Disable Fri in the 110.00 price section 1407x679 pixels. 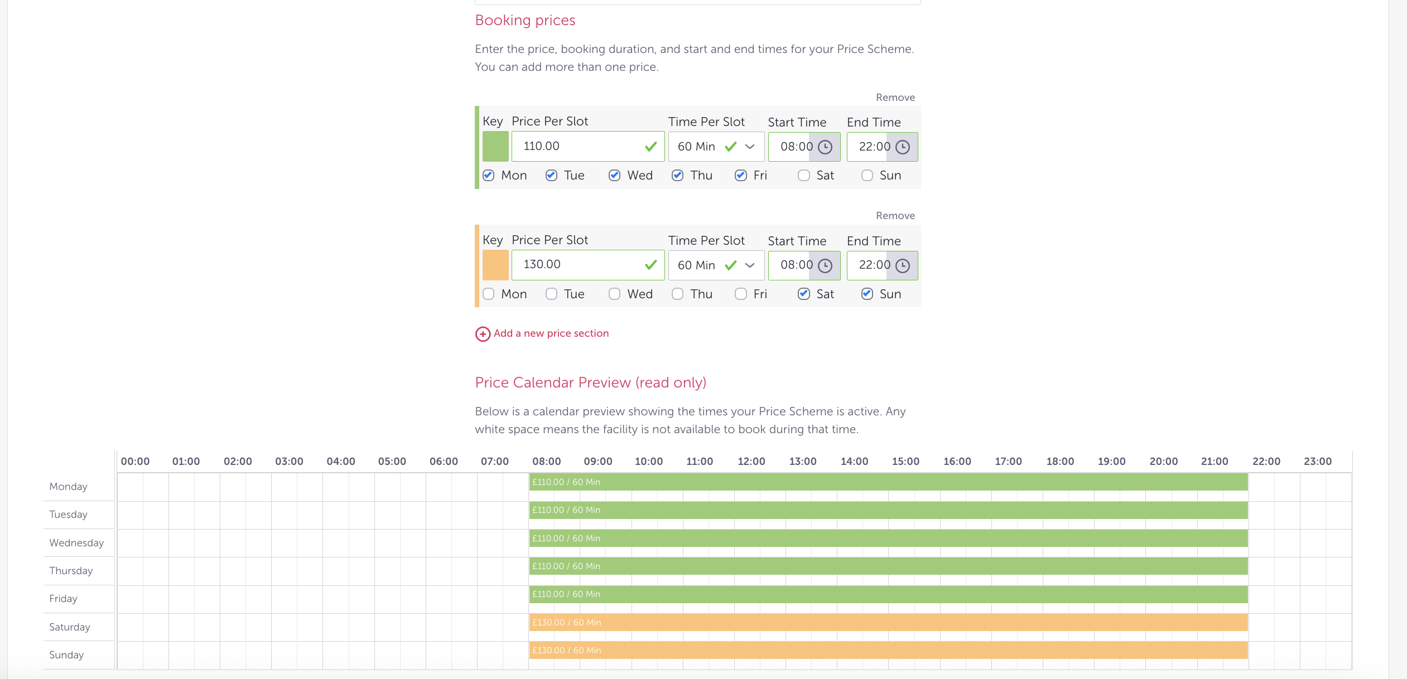tap(741, 176)
